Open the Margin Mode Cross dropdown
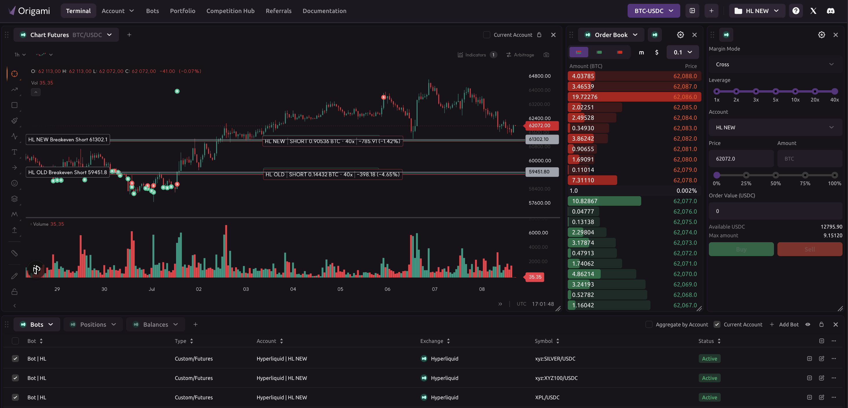Viewport: 848px width, 408px height. 775,64
